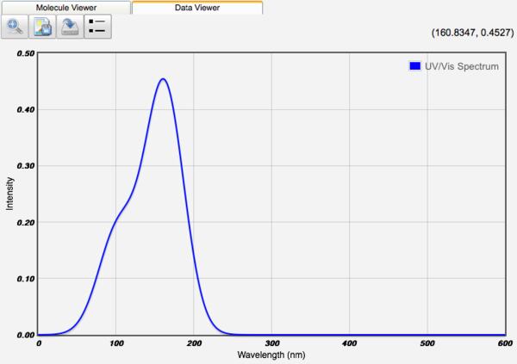The image size is (517, 364).
Task: Click the 0.20 intensity tick label
Action: coord(24,222)
